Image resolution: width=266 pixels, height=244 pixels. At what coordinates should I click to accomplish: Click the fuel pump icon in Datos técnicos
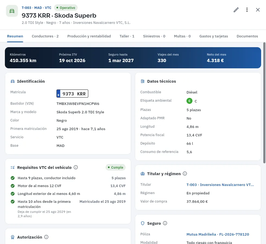[143, 81]
